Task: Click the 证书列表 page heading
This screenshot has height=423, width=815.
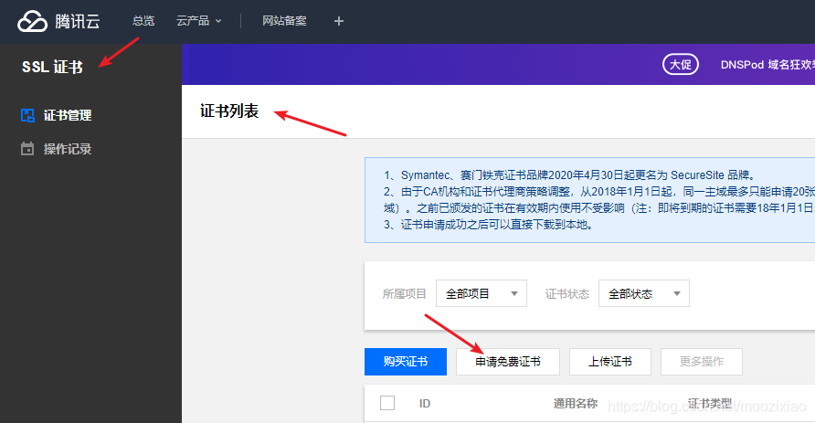Action: (229, 111)
